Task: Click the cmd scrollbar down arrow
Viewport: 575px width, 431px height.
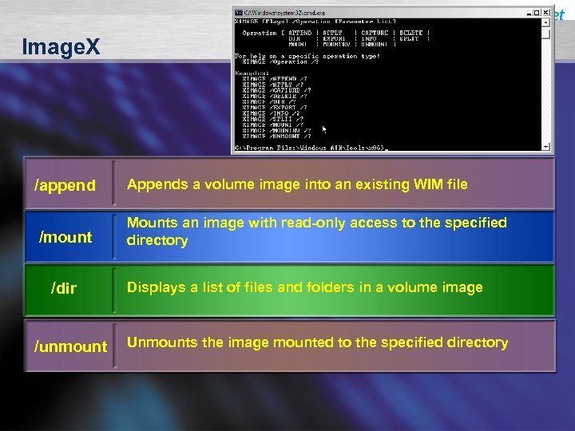Action: tap(545, 147)
